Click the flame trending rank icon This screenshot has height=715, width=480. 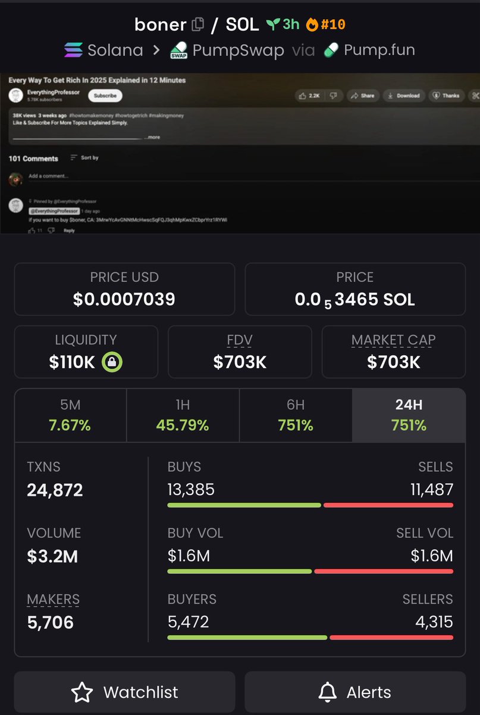click(312, 24)
